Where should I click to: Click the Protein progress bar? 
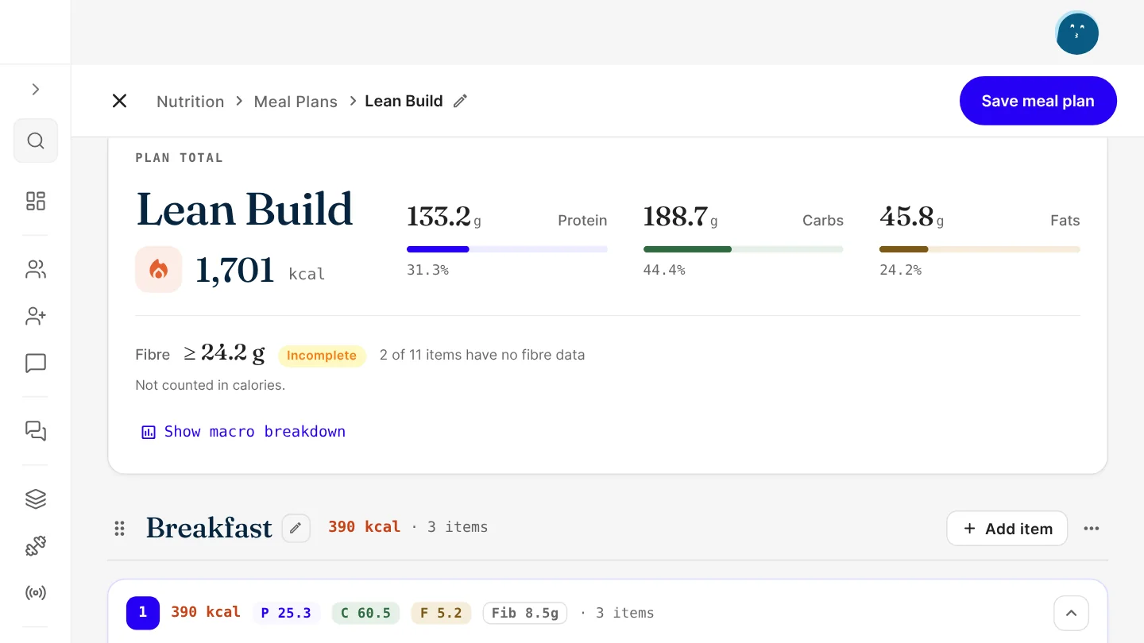click(507, 249)
